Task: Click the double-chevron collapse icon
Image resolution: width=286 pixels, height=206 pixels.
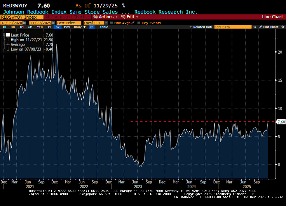Action: tap(255, 27)
